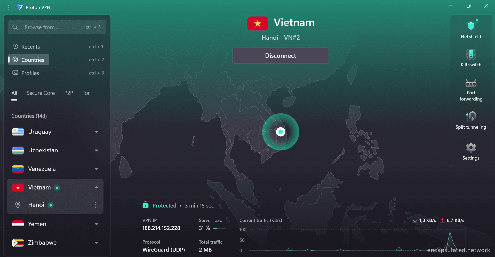The height and width of the screenshot is (257, 495).
Task: Select the All filter tab
Action: pyautogui.click(x=14, y=93)
